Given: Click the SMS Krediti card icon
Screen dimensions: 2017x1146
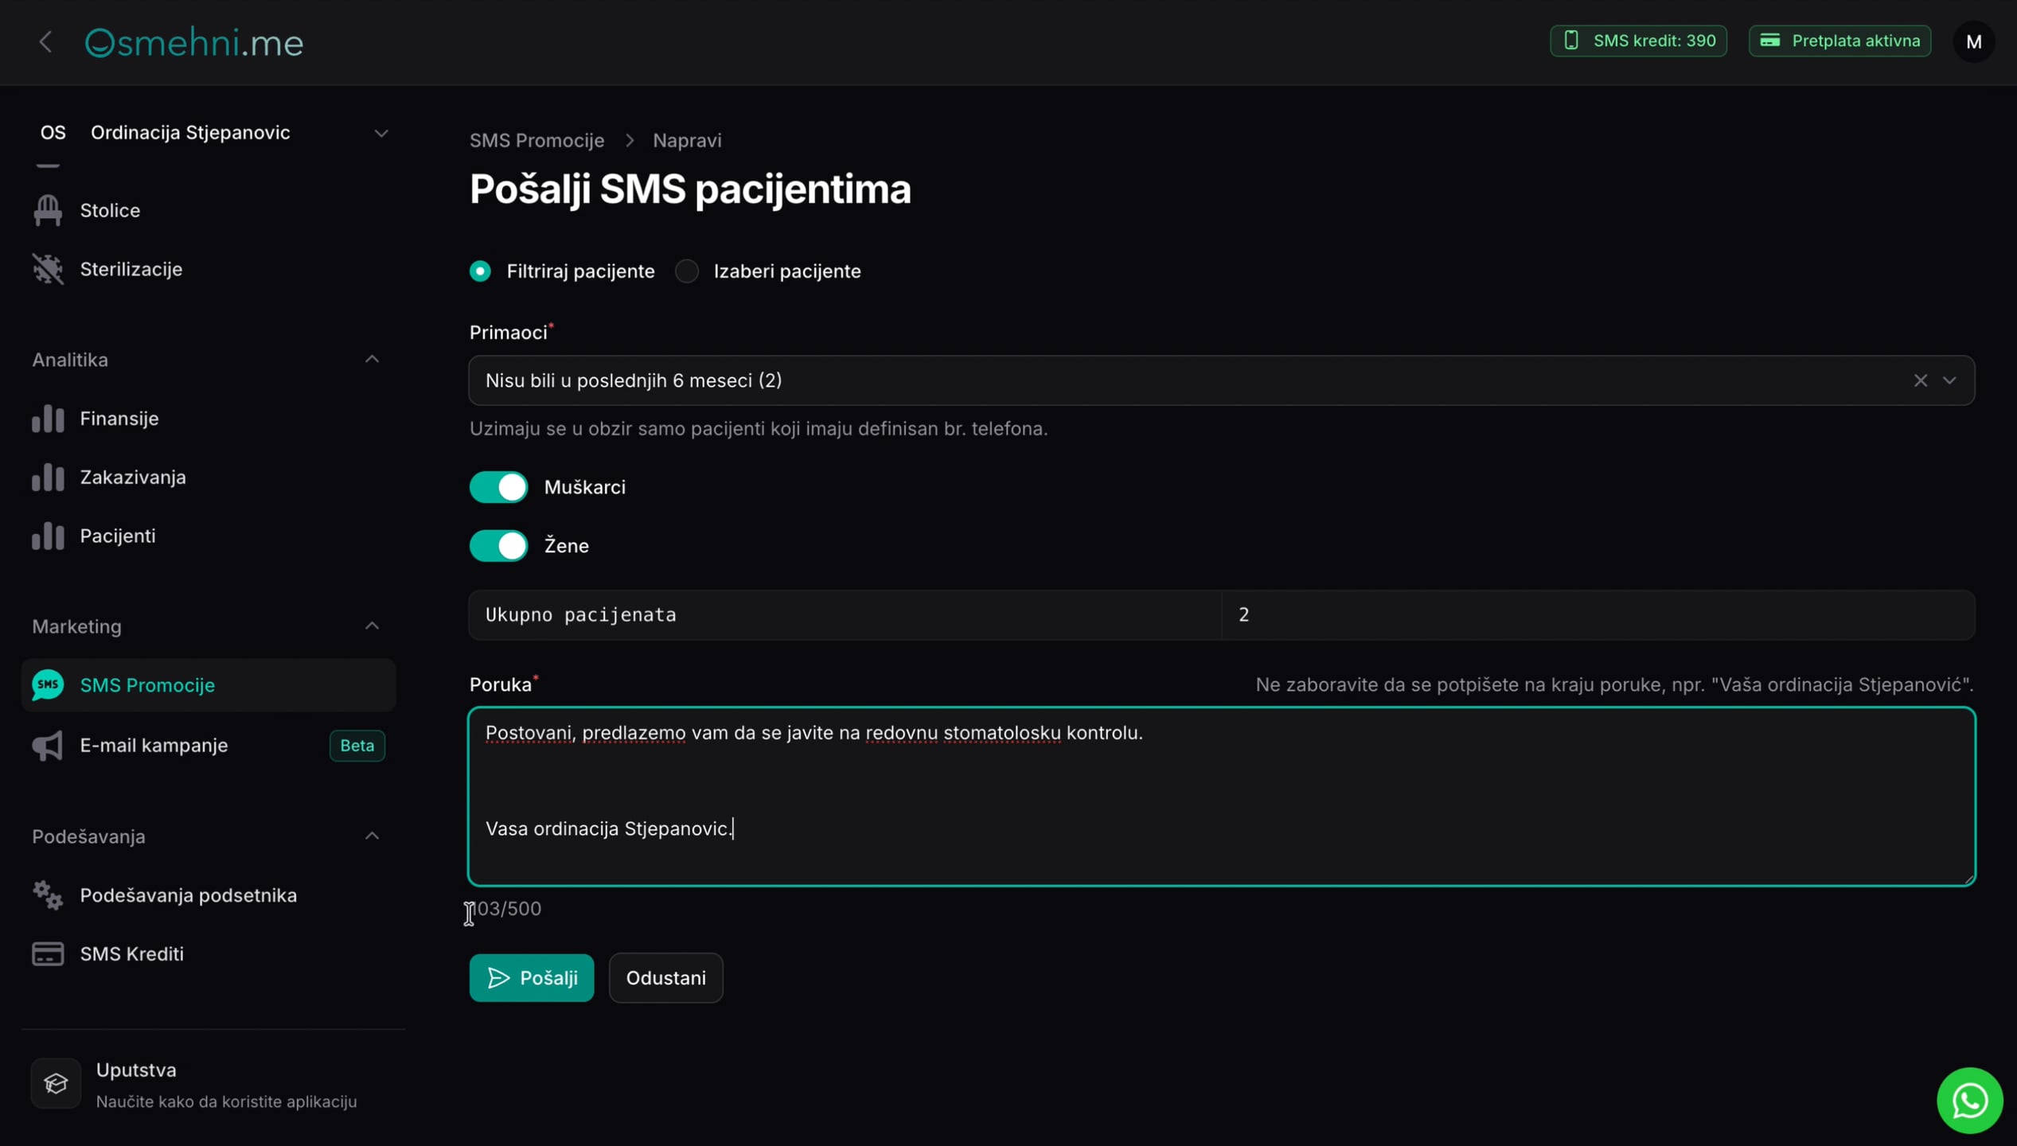Looking at the screenshot, I should click(x=48, y=953).
